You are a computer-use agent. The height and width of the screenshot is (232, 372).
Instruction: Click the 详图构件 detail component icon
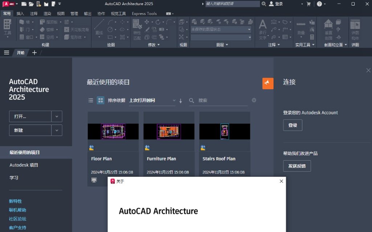click(355, 30)
